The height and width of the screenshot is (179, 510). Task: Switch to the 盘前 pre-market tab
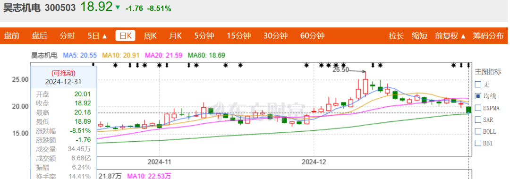12,36
